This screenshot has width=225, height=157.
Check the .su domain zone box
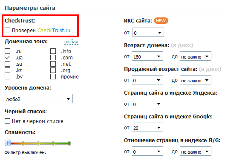pos(8,64)
